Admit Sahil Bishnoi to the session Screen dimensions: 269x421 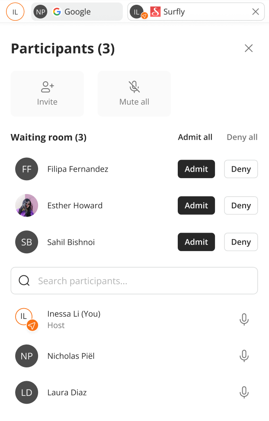[x=196, y=242]
